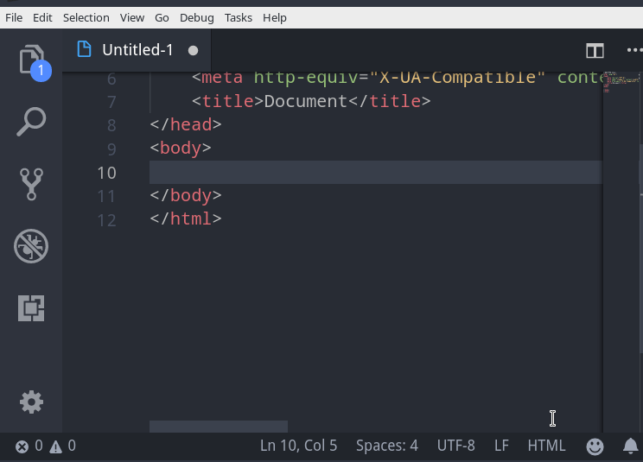Open notifications bell icon

coord(631,446)
